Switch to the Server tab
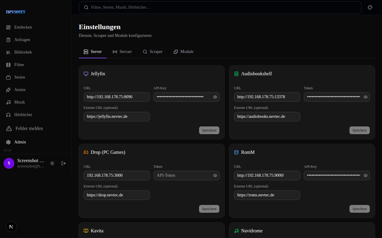 (x=93, y=52)
